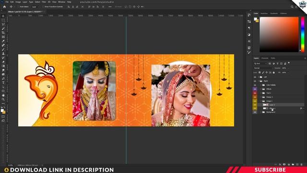Image resolution: width=307 pixels, height=173 pixels.
Task: Select the Eraser tool
Action: tap(3, 62)
